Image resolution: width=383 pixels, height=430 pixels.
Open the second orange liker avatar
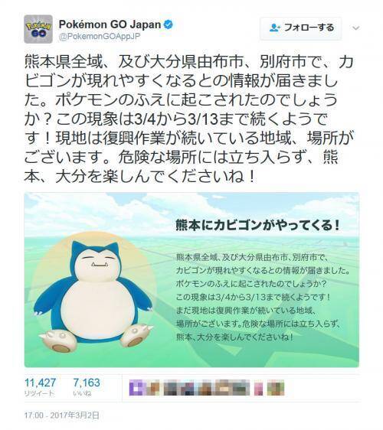pyautogui.click(x=152, y=387)
